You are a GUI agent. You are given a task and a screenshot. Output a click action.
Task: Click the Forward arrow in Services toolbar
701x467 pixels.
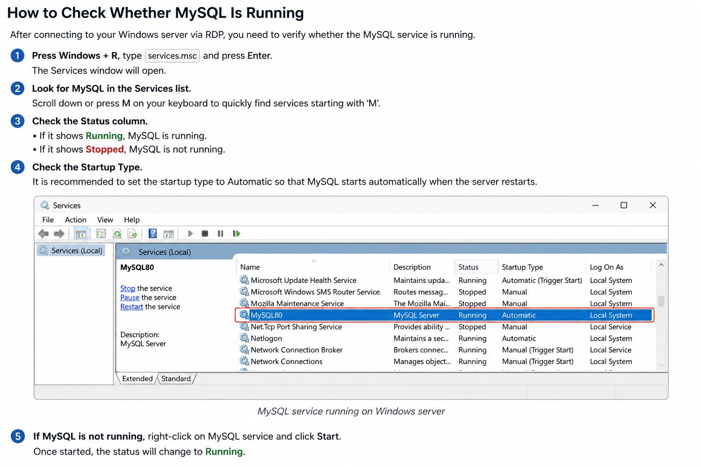tap(59, 234)
